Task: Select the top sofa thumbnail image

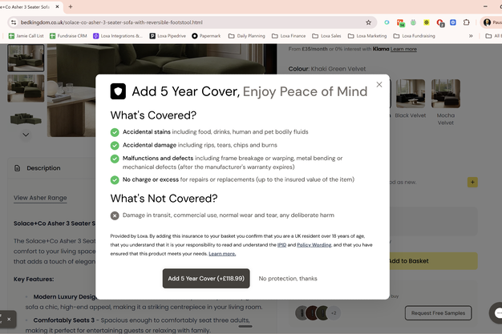Action: [26, 58]
